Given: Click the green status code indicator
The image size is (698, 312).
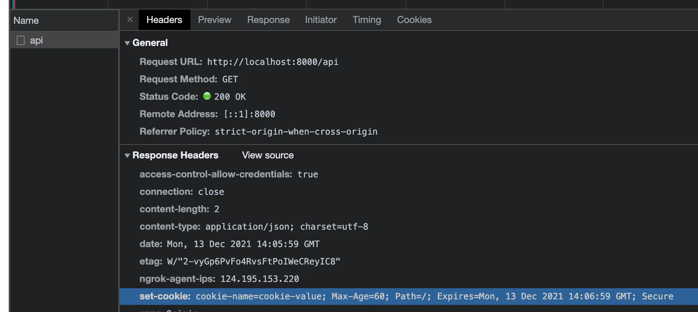Looking at the screenshot, I should coord(207,96).
